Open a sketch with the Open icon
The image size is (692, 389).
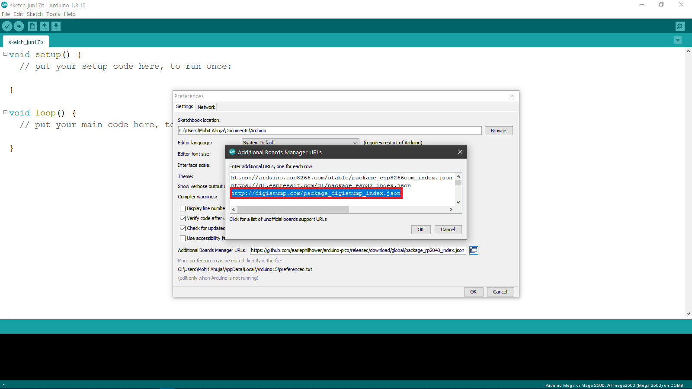44,26
